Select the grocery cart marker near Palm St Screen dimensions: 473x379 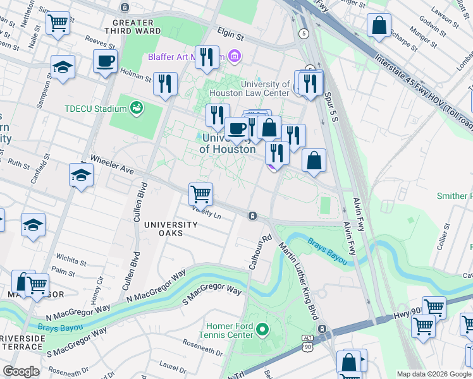37,286
